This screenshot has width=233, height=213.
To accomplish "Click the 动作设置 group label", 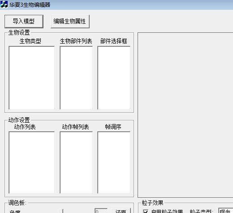I will tap(19, 120).
